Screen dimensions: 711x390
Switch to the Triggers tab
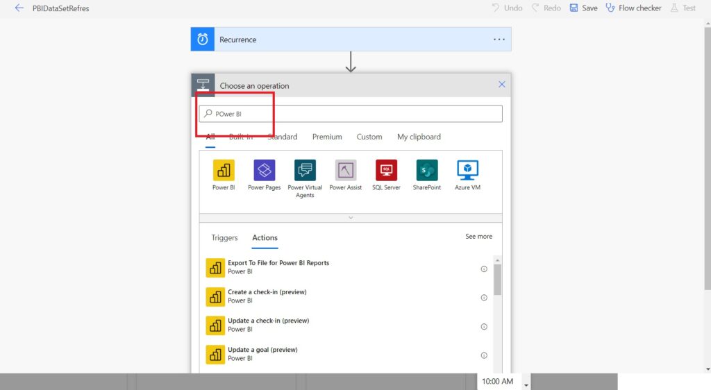coord(224,238)
